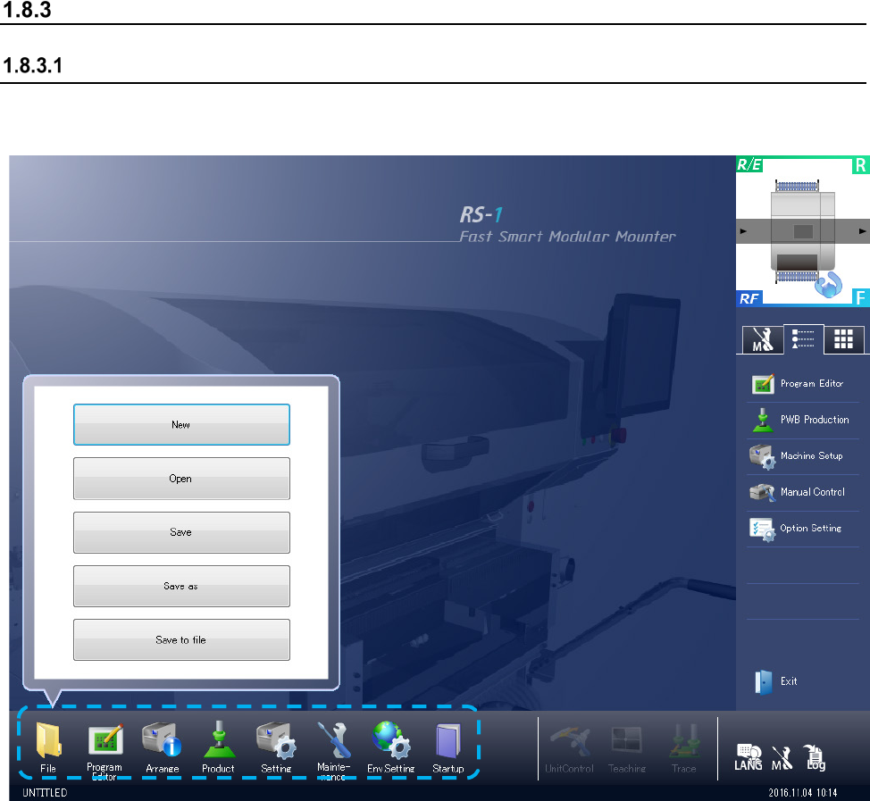Click the Save to file button

point(181,640)
